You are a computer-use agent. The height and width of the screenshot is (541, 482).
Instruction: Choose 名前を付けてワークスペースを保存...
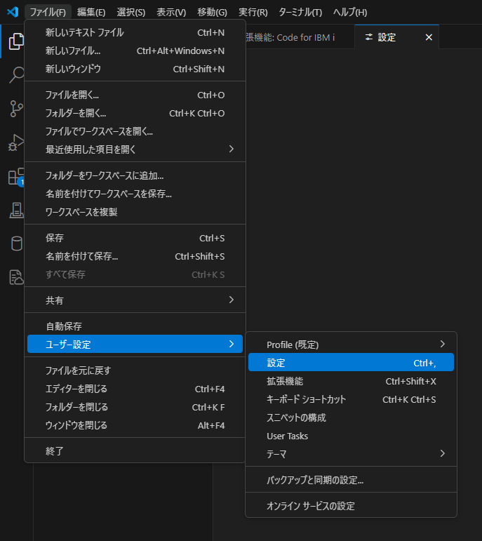[x=135, y=194]
